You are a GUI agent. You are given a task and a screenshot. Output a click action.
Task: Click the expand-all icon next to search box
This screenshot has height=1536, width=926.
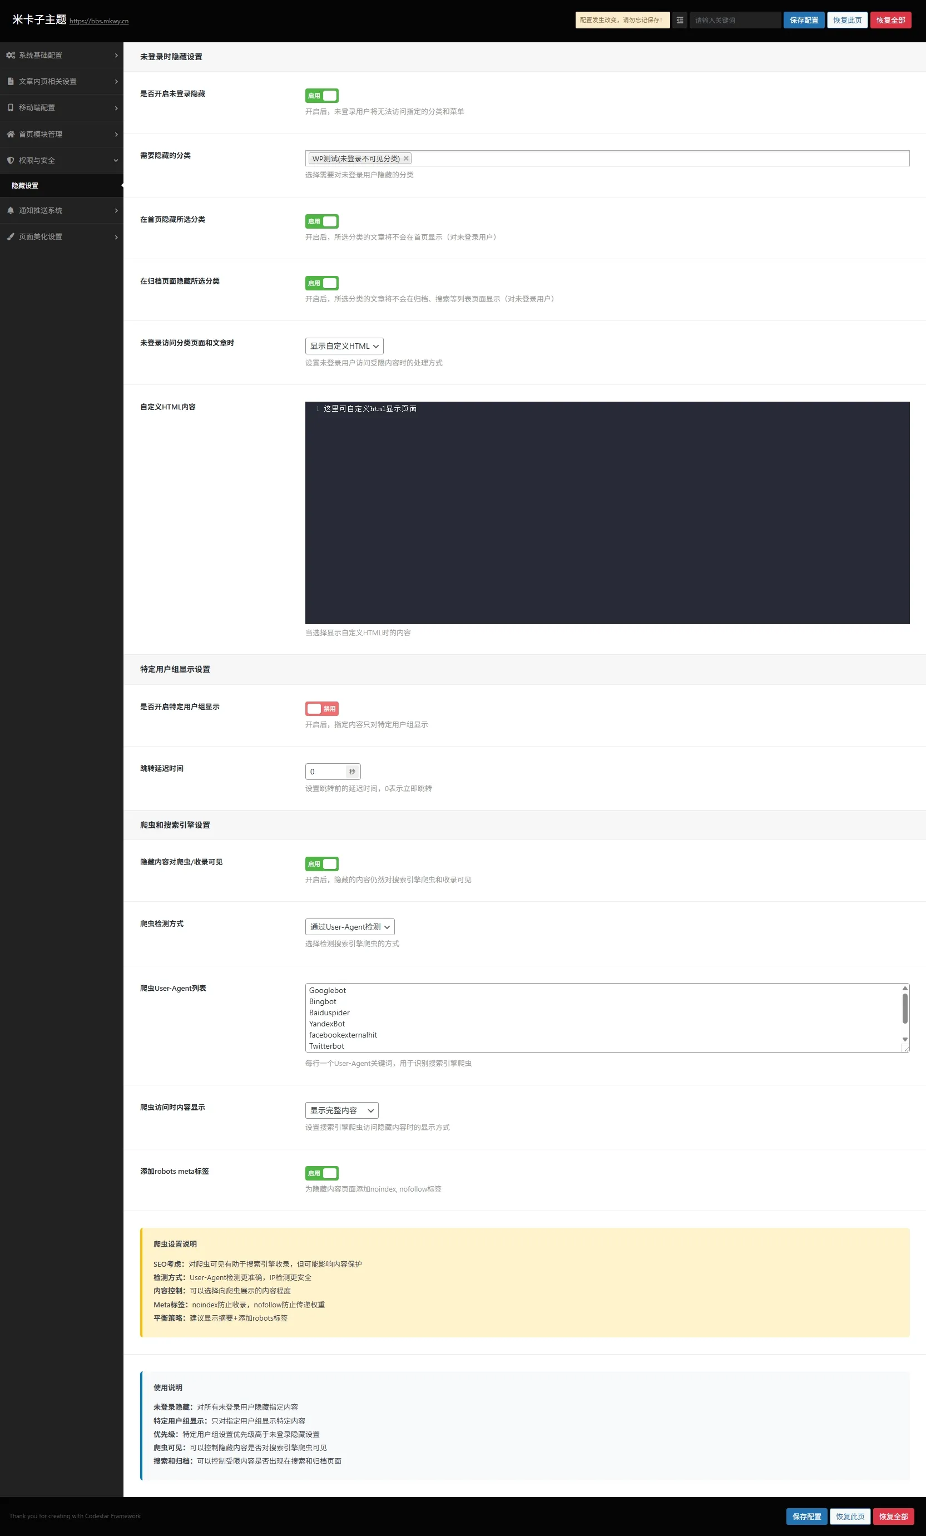coord(679,20)
